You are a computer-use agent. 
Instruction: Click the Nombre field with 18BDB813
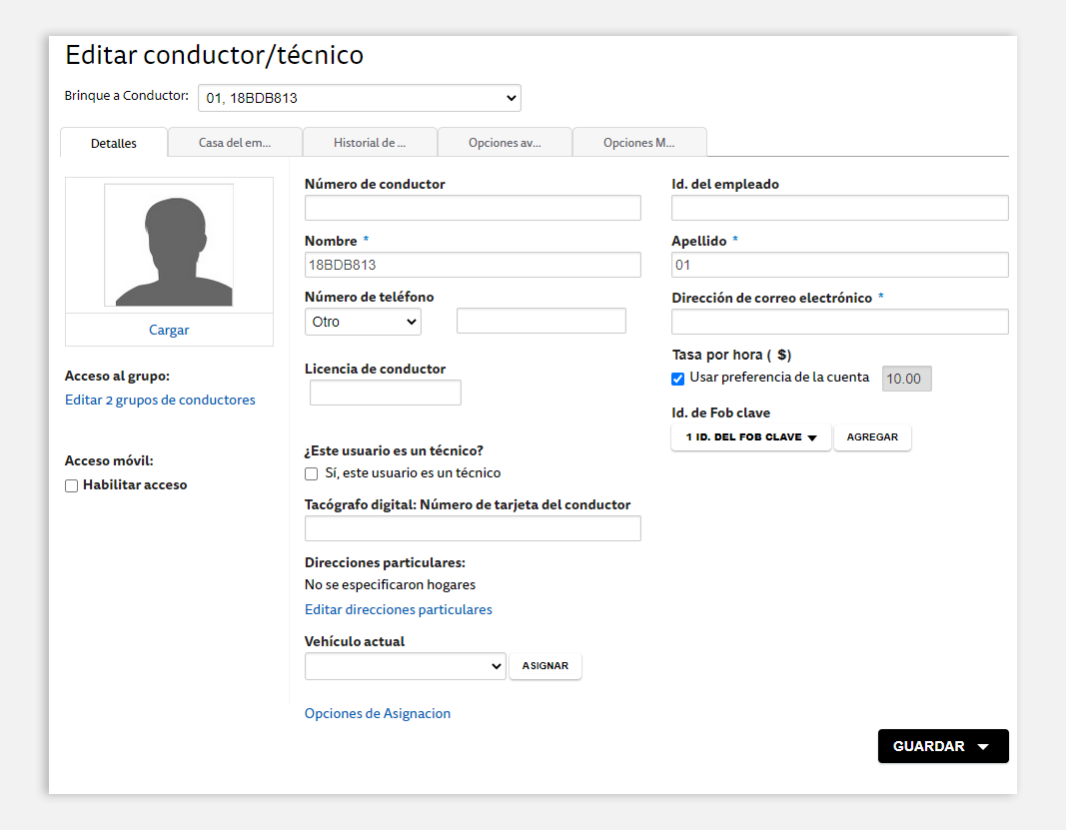click(x=473, y=265)
